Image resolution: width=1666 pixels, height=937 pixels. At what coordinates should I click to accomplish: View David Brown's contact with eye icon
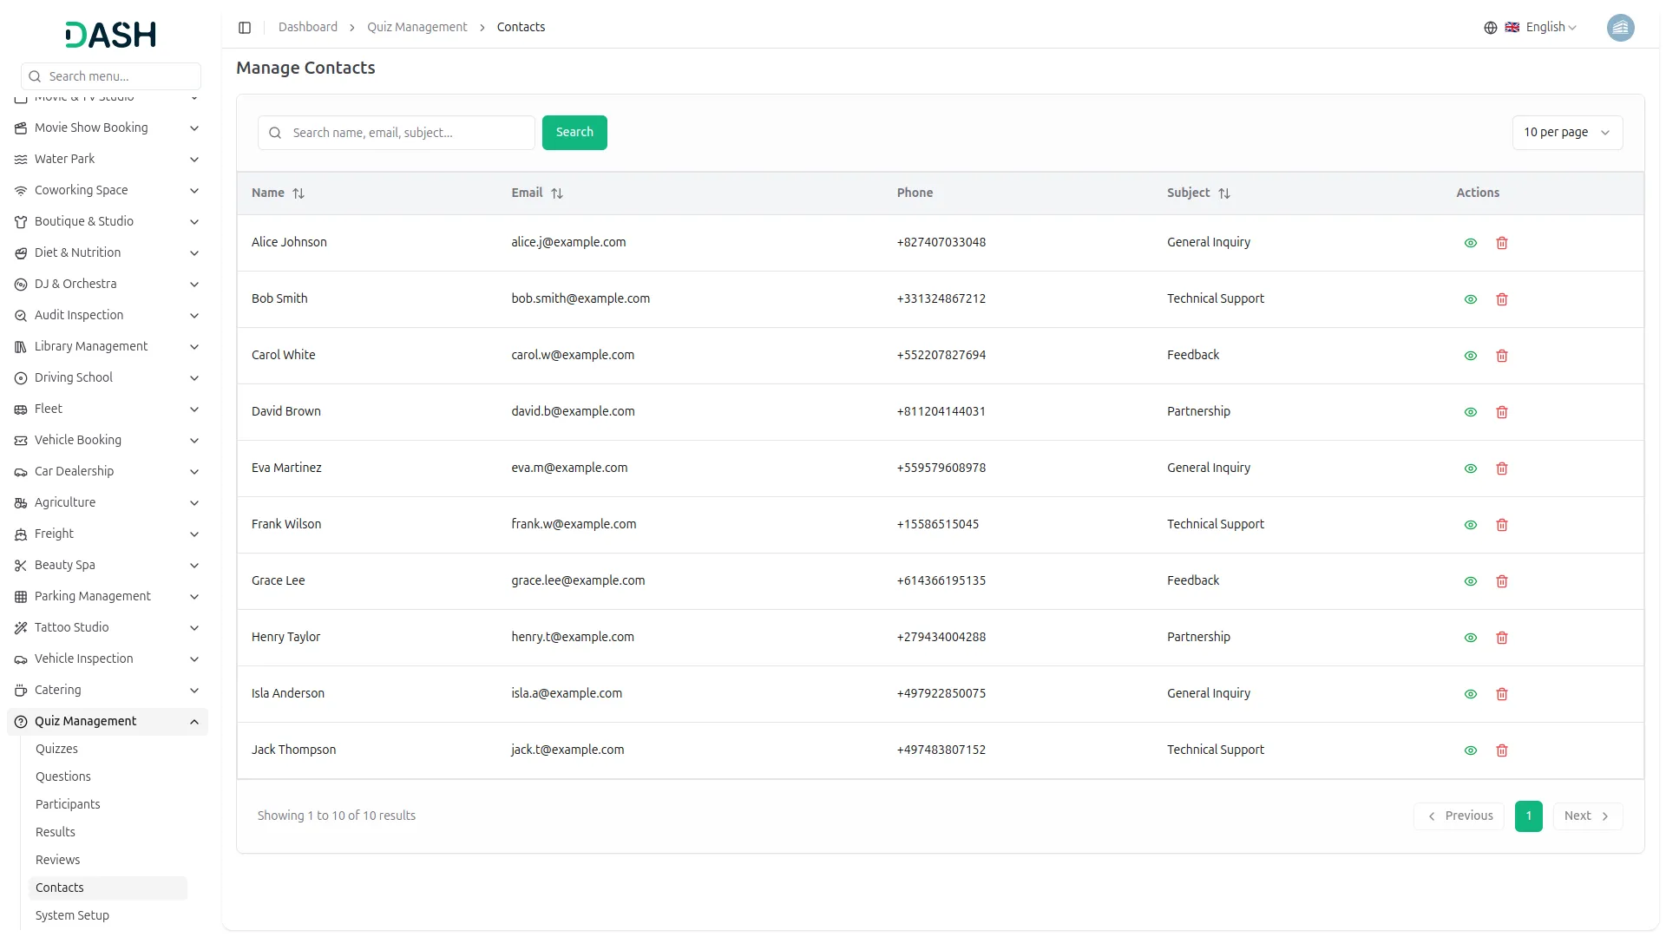(1471, 412)
